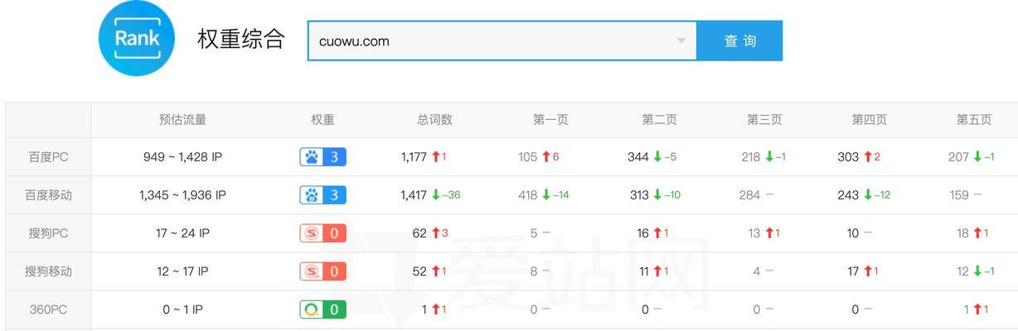
Task: Click the Baidu paw weight badge in 百度PC row
Action: [322, 156]
